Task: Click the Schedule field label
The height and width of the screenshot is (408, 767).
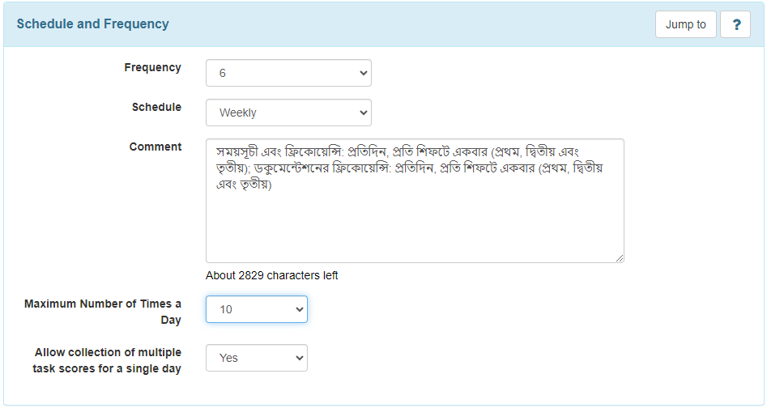Action: (x=156, y=107)
